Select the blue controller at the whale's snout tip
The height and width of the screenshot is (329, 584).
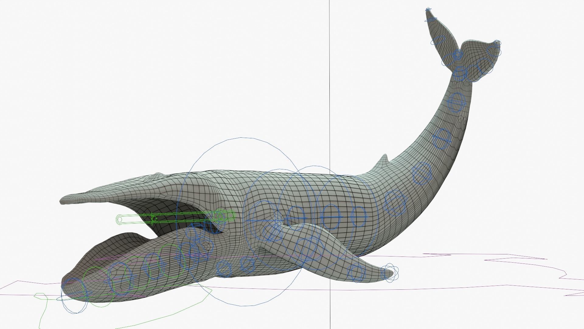pyautogui.click(x=75, y=295)
